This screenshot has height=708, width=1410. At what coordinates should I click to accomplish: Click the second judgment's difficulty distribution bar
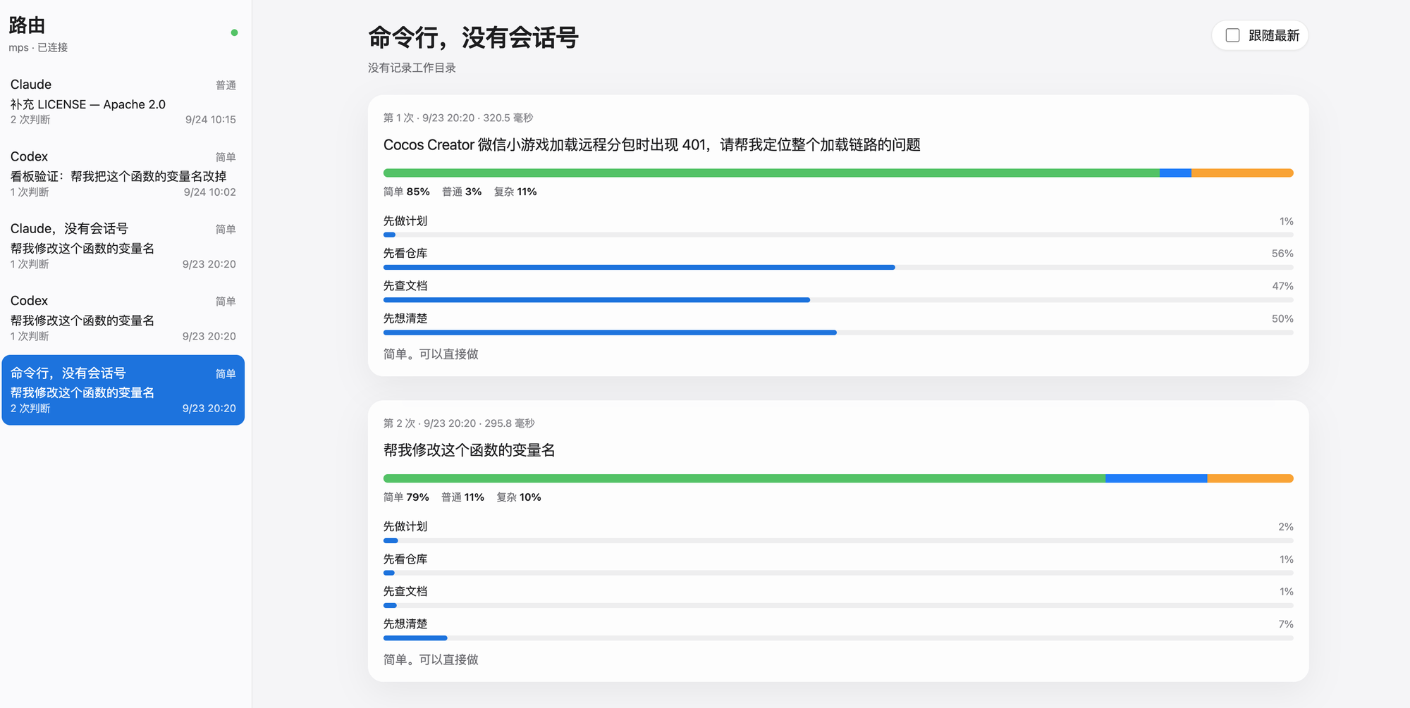838,478
